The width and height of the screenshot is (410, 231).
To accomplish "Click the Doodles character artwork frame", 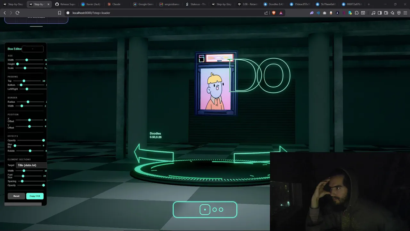I will pos(216,83).
